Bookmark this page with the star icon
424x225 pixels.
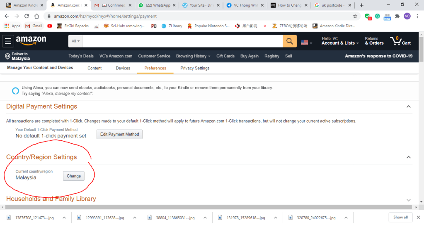(x=355, y=16)
